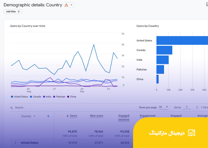Sort by New users column
Image resolution: width=208 pixels, height=148 pixels.
96,116
